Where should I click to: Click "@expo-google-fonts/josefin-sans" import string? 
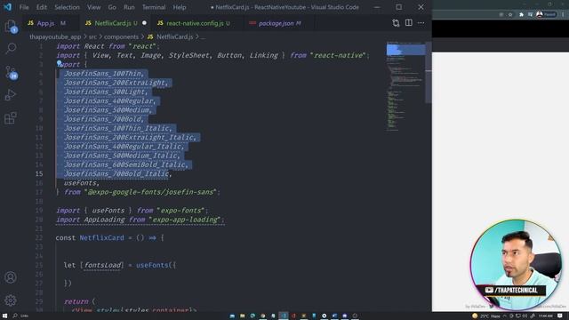(150, 192)
